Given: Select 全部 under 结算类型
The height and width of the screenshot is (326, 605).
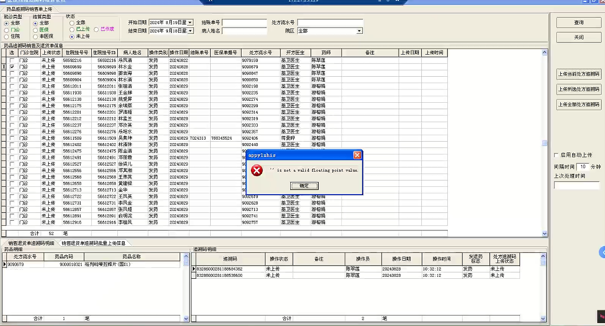Looking at the screenshot, I should 35,23.
